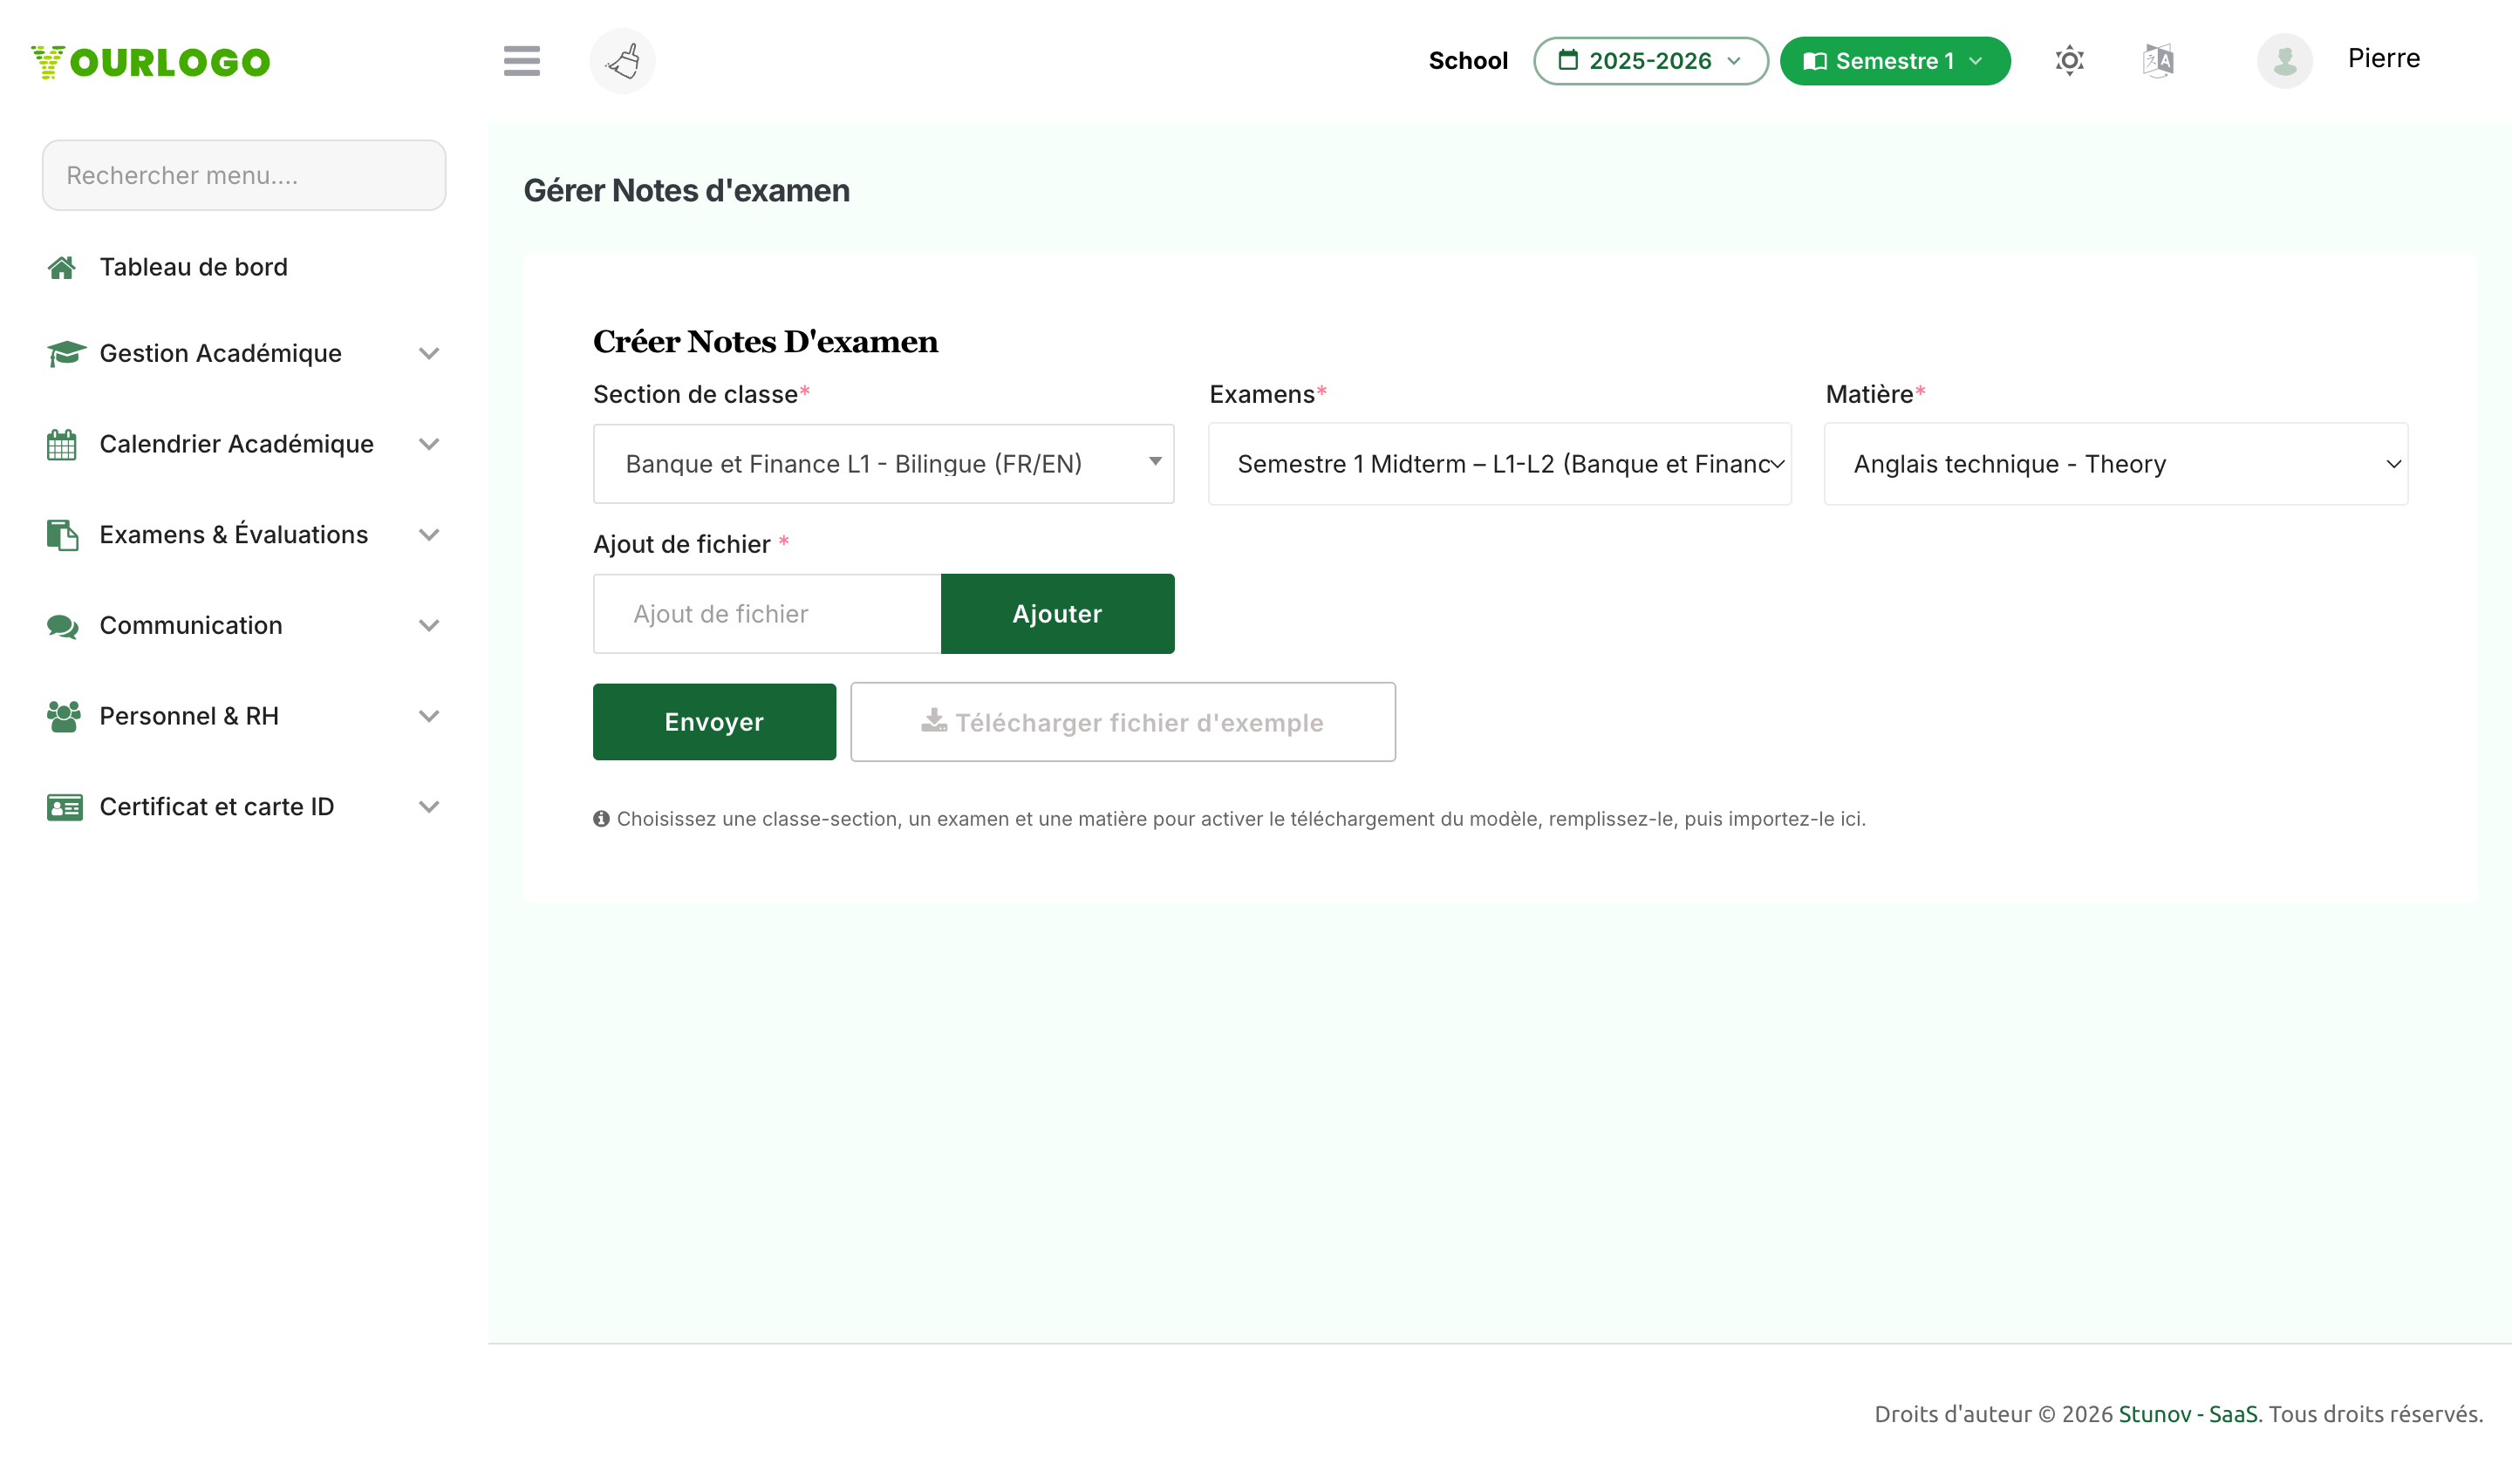Expand Personnel & RH chevron
Viewport: 2512px width, 1484px height.
pos(428,716)
